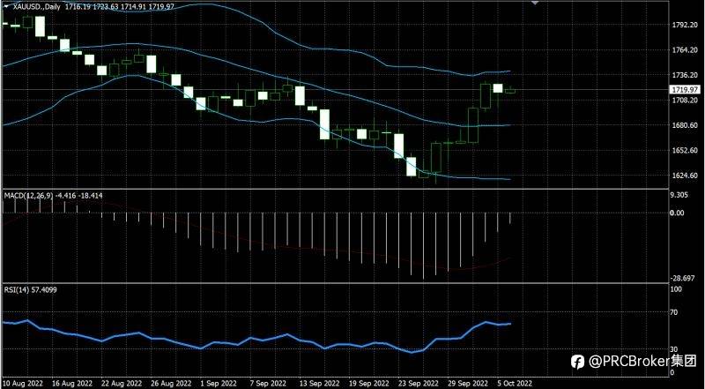705x389 pixels.
Task: Click the 29 Sep 2022 date label
Action: coord(468,383)
